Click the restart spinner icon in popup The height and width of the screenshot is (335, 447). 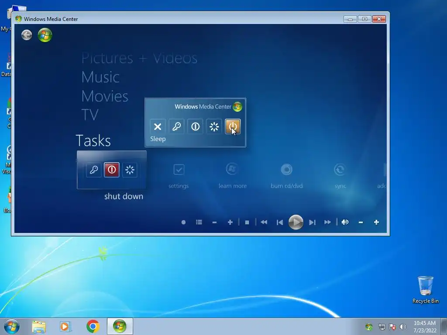coord(214,126)
